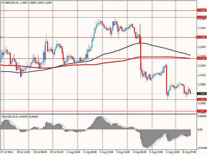
Task: Open the chart menu triangle beside GBPUSD,H1
Action: click(x=3, y=3)
